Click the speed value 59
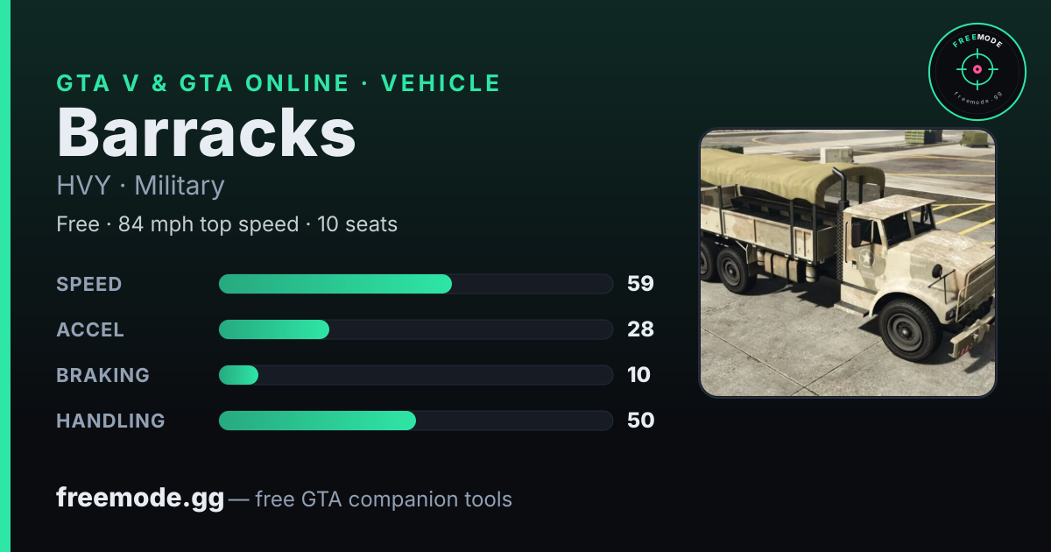This screenshot has height=552, width=1051. coord(640,284)
